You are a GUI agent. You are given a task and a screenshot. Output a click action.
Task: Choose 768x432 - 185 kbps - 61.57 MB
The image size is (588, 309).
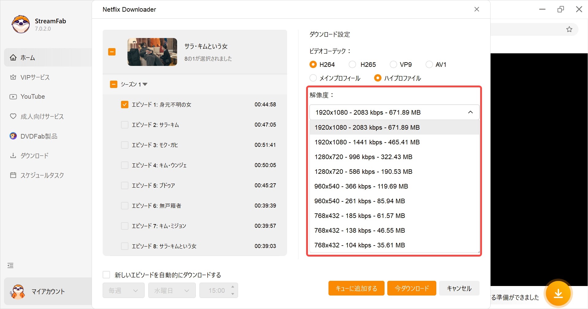(x=394, y=216)
